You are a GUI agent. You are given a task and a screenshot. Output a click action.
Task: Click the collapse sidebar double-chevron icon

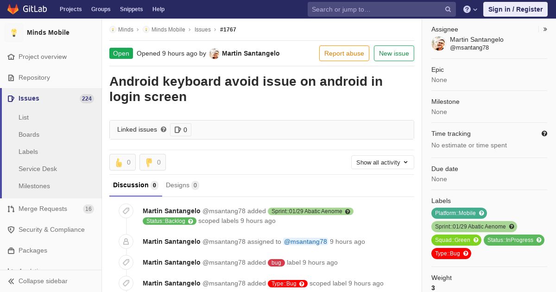click(x=11, y=281)
